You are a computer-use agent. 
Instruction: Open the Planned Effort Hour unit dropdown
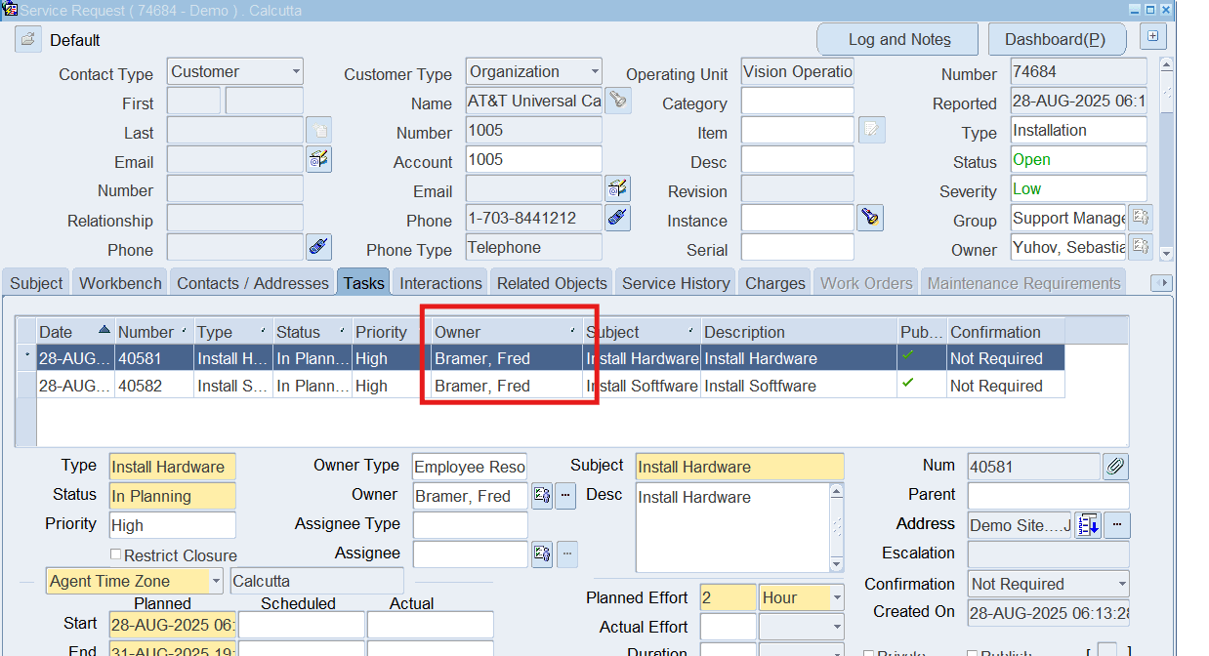click(837, 597)
